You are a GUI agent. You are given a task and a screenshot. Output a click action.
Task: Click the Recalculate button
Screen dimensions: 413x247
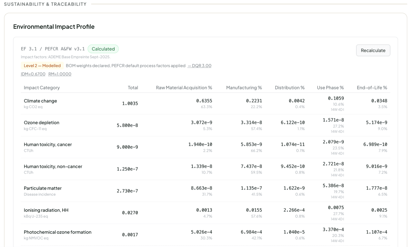373,50
